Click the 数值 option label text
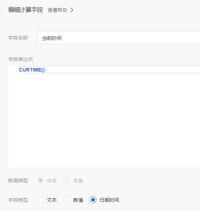The width and height of the screenshot is (200, 211). (78, 200)
